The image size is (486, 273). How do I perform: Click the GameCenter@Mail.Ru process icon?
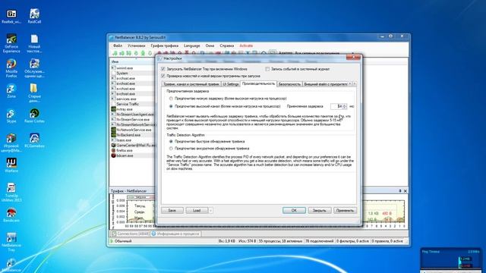(113, 145)
